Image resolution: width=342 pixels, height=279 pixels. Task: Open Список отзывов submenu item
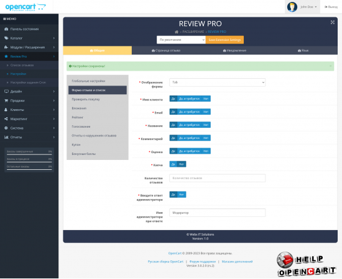[x=22, y=65]
